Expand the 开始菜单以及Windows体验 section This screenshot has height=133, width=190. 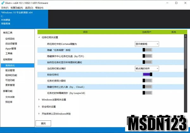(x=39, y=113)
